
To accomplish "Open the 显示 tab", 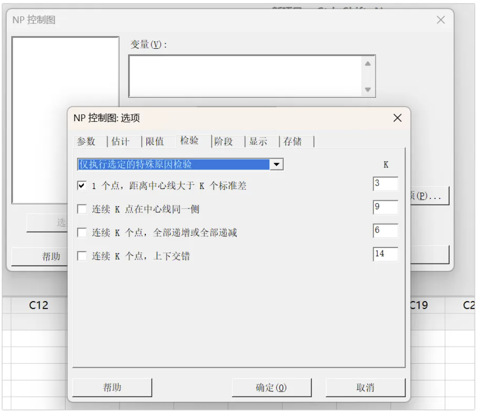I will point(258,141).
